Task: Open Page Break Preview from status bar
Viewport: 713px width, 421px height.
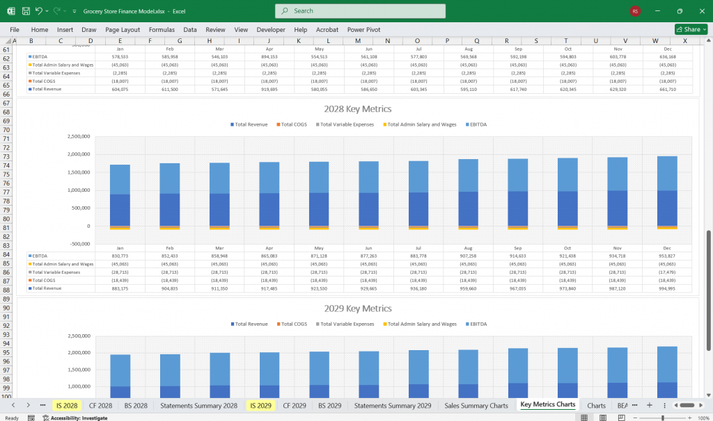Action: pos(621,417)
